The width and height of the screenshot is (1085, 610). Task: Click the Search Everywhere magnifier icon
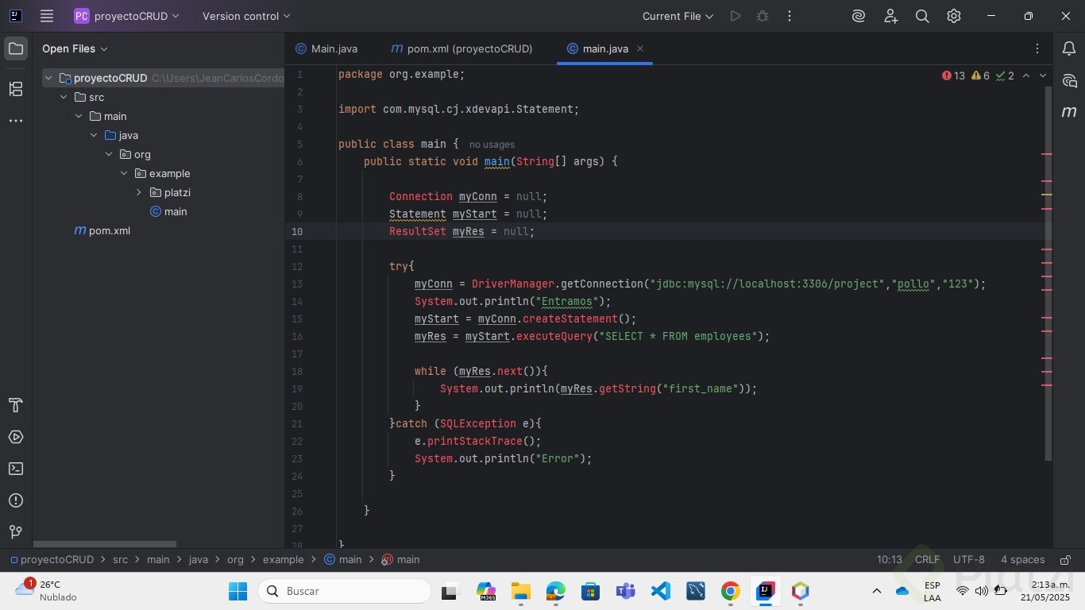point(922,16)
